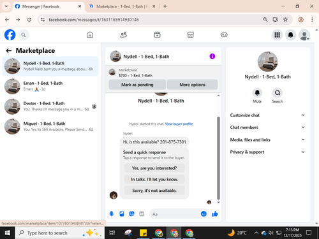Open Dexter - 1-Bed, 1-Bath conversation
Image resolution: width=319 pixels, height=239 pixels.
click(50, 106)
